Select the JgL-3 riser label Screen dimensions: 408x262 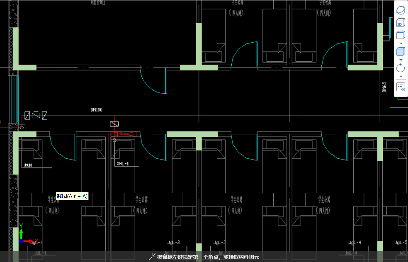tap(220, 243)
